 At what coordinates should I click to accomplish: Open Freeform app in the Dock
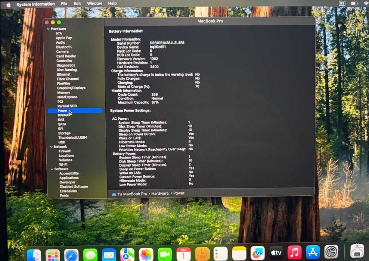258,253
